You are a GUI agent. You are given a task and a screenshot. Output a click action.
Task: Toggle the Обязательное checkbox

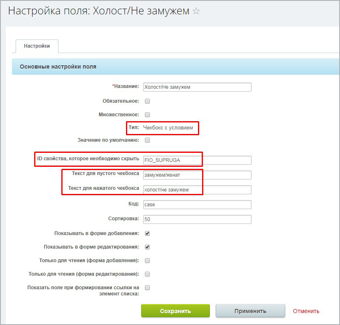pyautogui.click(x=147, y=101)
